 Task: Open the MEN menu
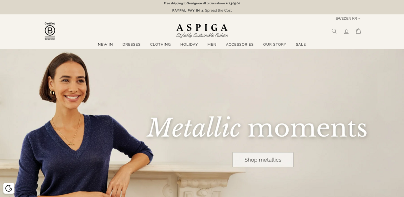click(x=212, y=44)
